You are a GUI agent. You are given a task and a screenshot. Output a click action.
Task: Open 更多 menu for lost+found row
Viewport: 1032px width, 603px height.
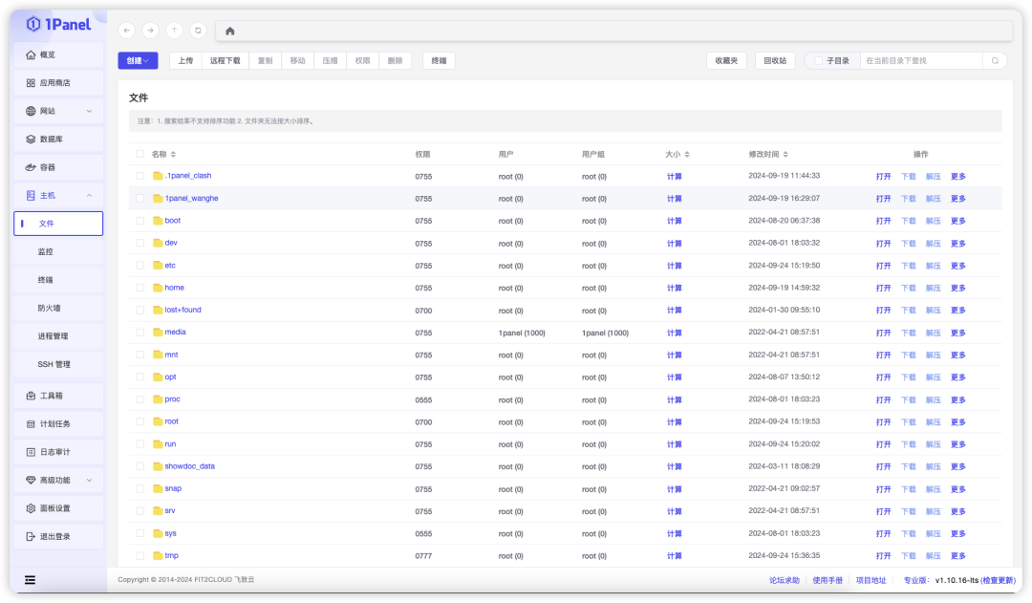point(958,310)
